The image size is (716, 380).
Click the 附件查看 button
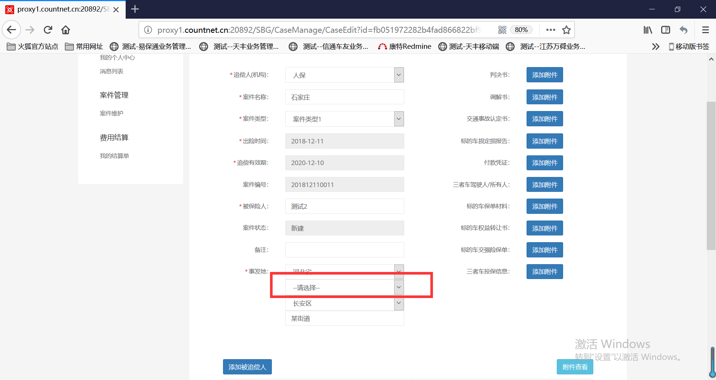[x=575, y=367]
